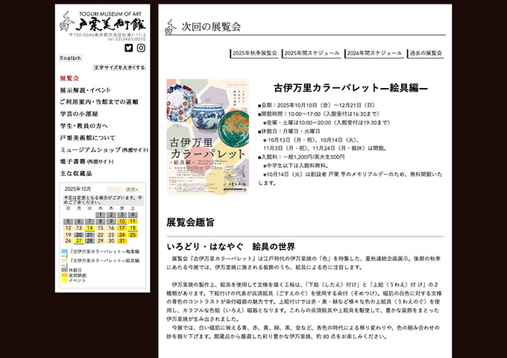Switch to the 2025年秋季展覧会 tab
The image size is (507, 358).
254,54
